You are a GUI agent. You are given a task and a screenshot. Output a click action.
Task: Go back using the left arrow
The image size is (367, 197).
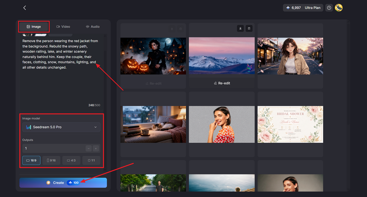pos(25,8)
